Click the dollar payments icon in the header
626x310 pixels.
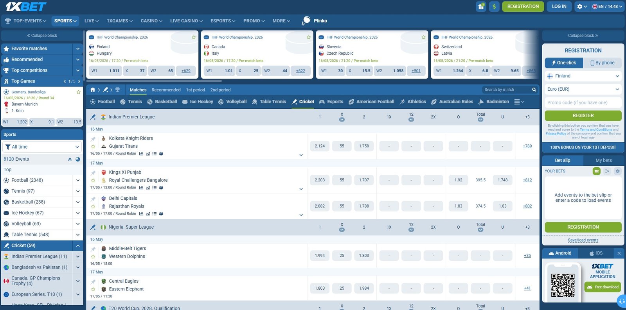[x=494, y=6]
